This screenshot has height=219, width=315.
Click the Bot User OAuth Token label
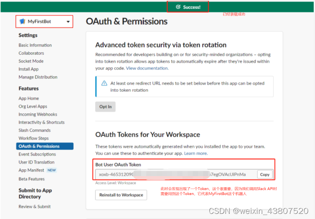(x=118, y=165)
